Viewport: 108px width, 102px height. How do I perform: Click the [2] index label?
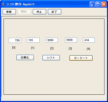(x=52, y=48)
